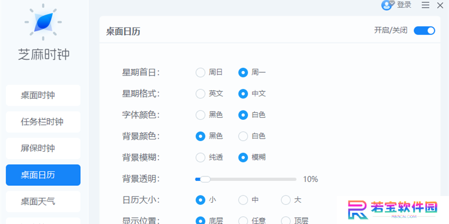Set calendar size to 中
449x224 pixels.
click(243, 200)
